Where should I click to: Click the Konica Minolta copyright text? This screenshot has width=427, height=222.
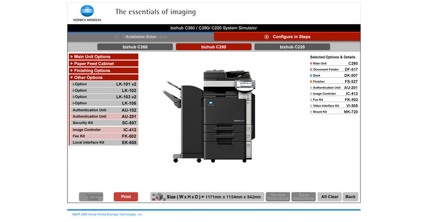(107, 214)
